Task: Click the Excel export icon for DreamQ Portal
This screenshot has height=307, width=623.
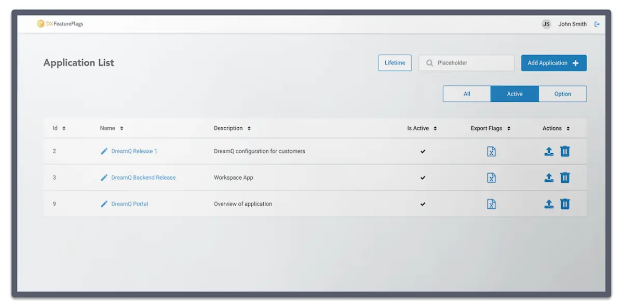Action: click(491, 204)
